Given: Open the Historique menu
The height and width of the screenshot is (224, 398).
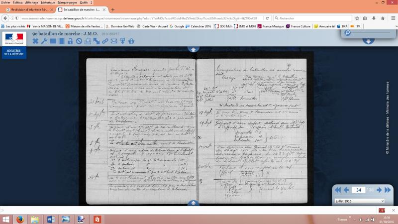Looking at the screenshot, I should [48, 2].
